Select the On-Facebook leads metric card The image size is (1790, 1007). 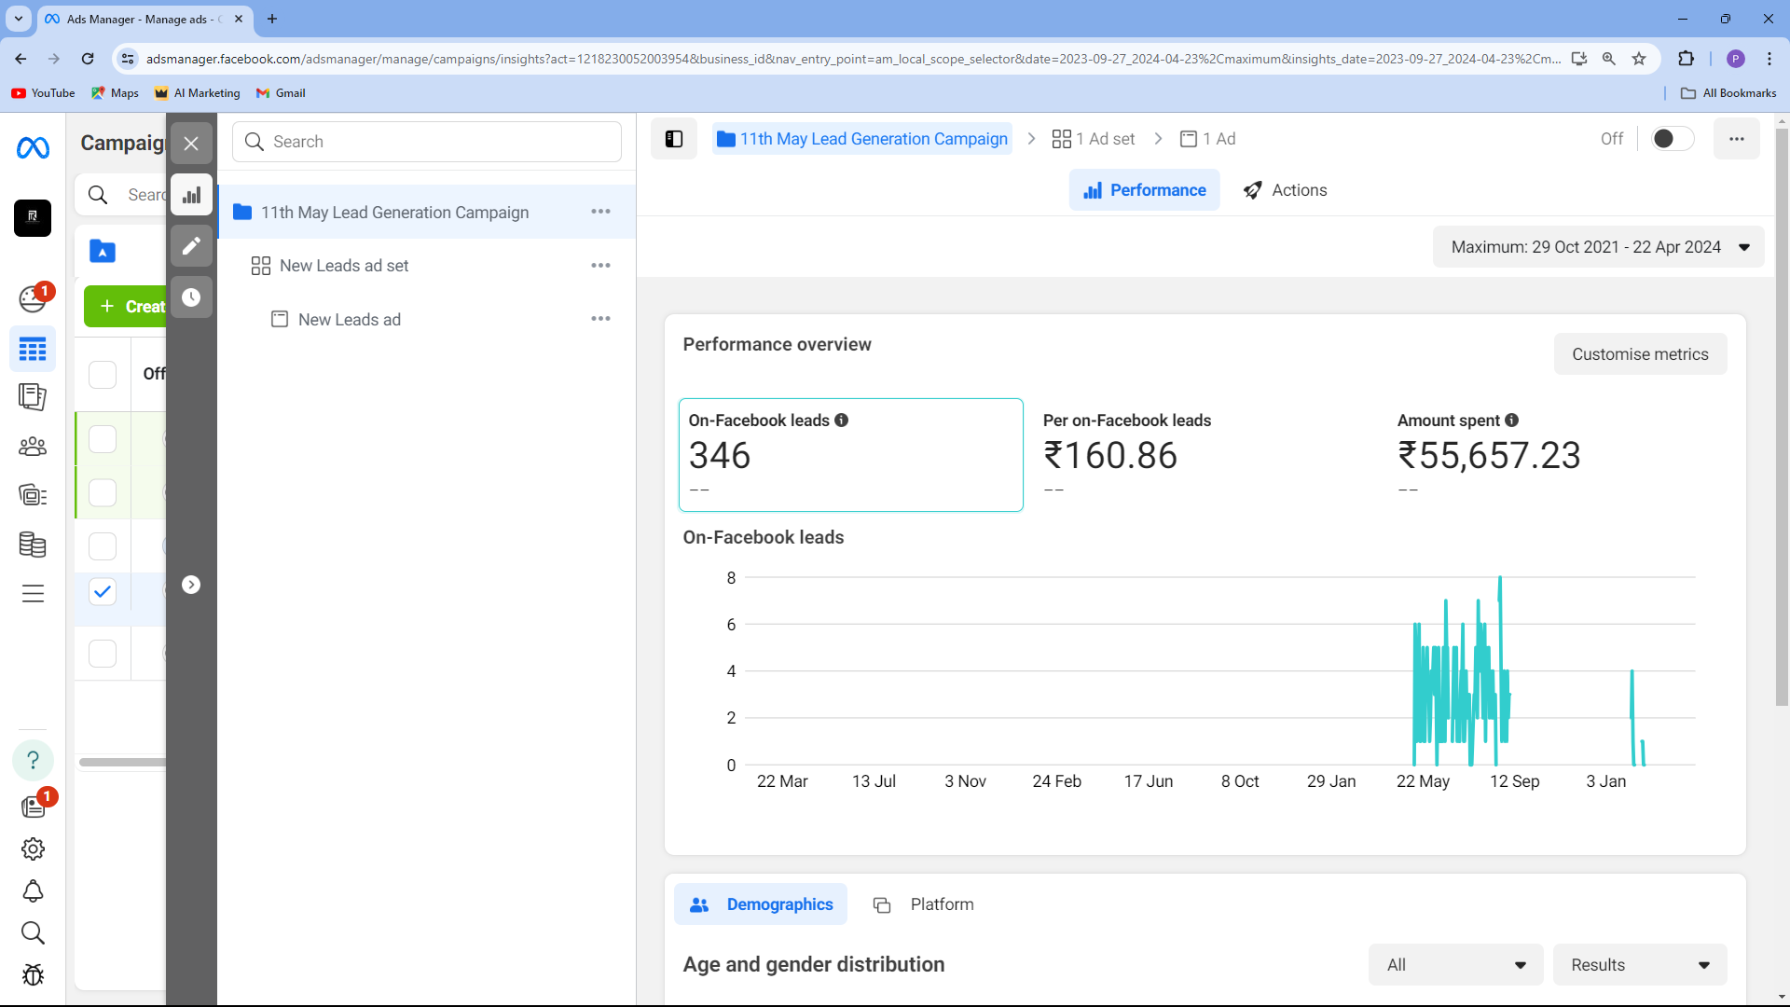850,455
